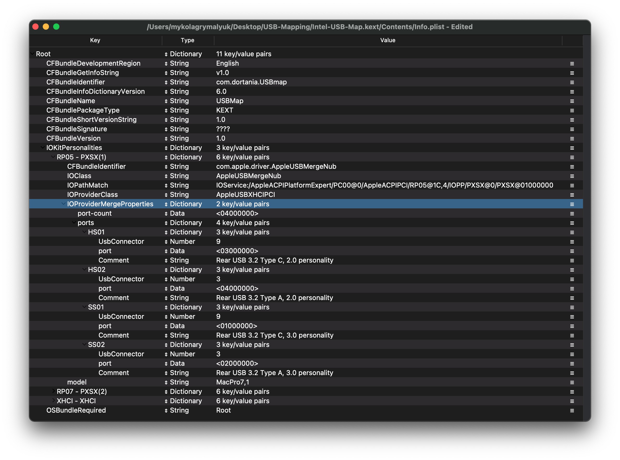The image size is (620, 460).
Task: Collapse the Root dictionary node
Action: [33, 54]
